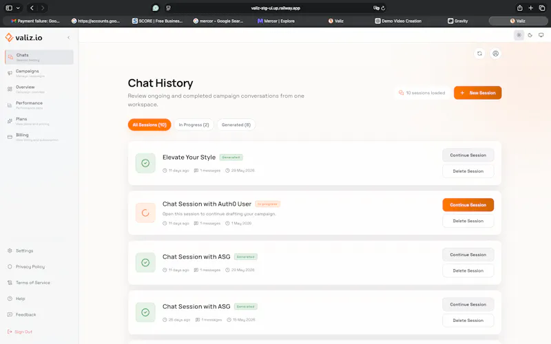
Task: Delete Session for Auth0 User chat
Action: click(468, 221)
